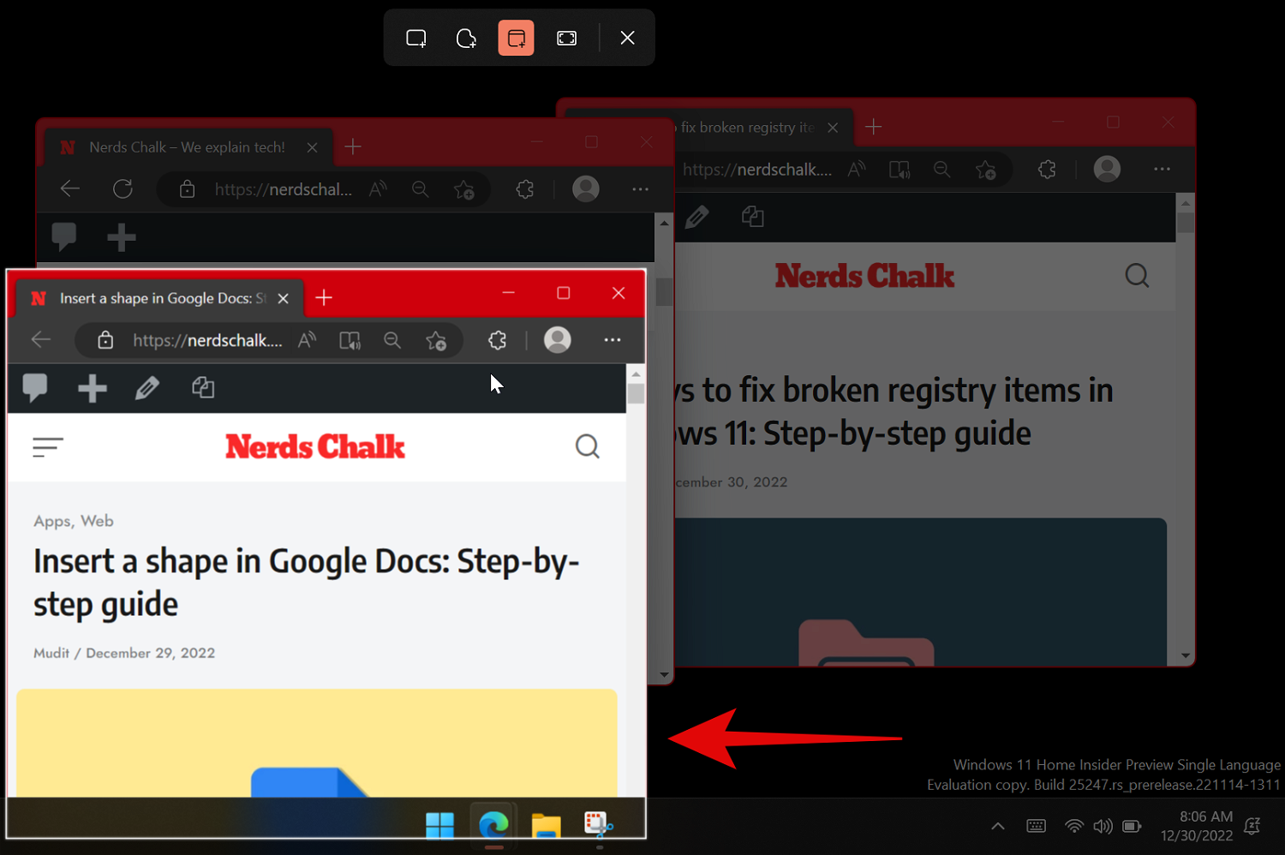Open Settings and more in Nerds Chalk homepage window
Image resolution: width=1285 pixels, height=855 pixels.
pyautogui.click(x=640, y=188)
